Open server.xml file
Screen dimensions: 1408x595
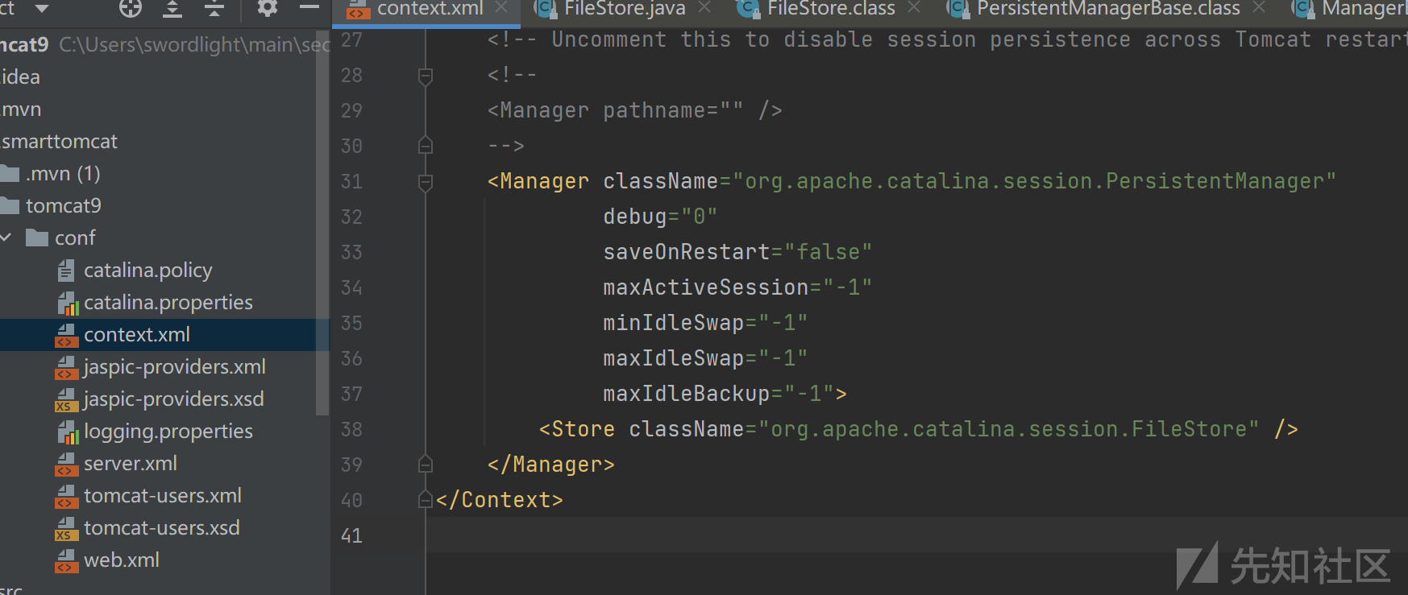pos(131,463)
